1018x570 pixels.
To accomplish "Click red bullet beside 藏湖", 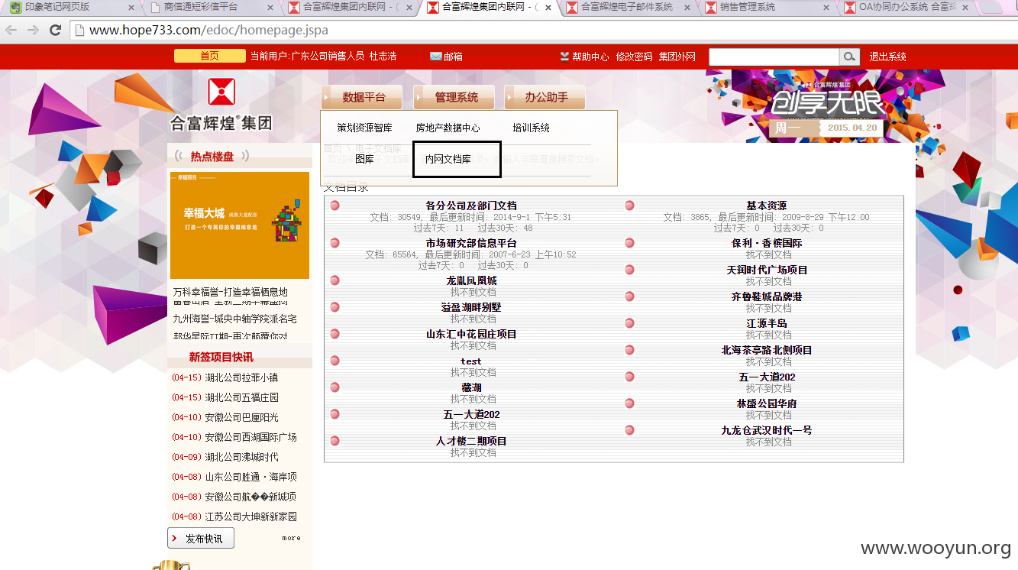I will pos(334,387).
